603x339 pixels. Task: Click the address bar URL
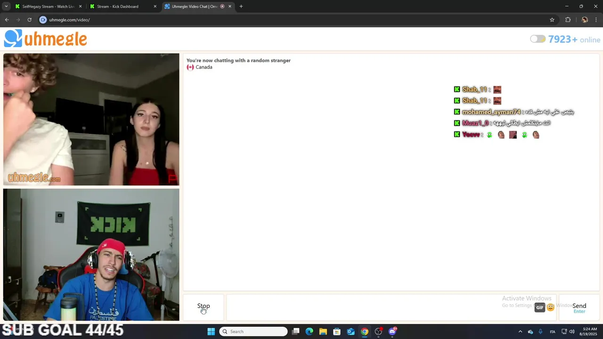[x=69, y=20]
